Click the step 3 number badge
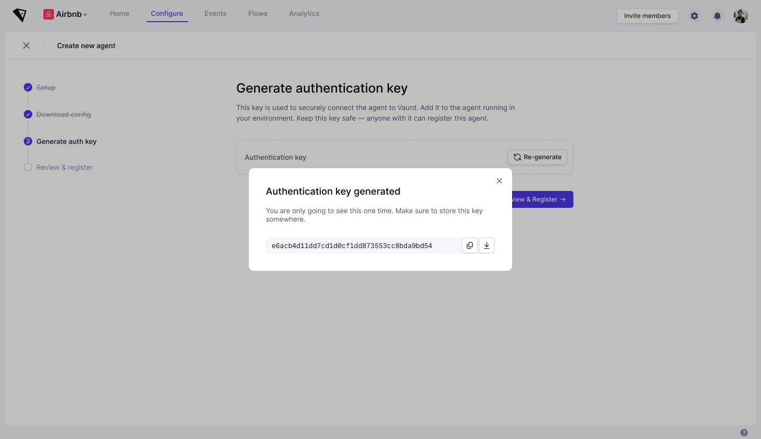This screenshot has width=761, height=439. tap(28, 141)
